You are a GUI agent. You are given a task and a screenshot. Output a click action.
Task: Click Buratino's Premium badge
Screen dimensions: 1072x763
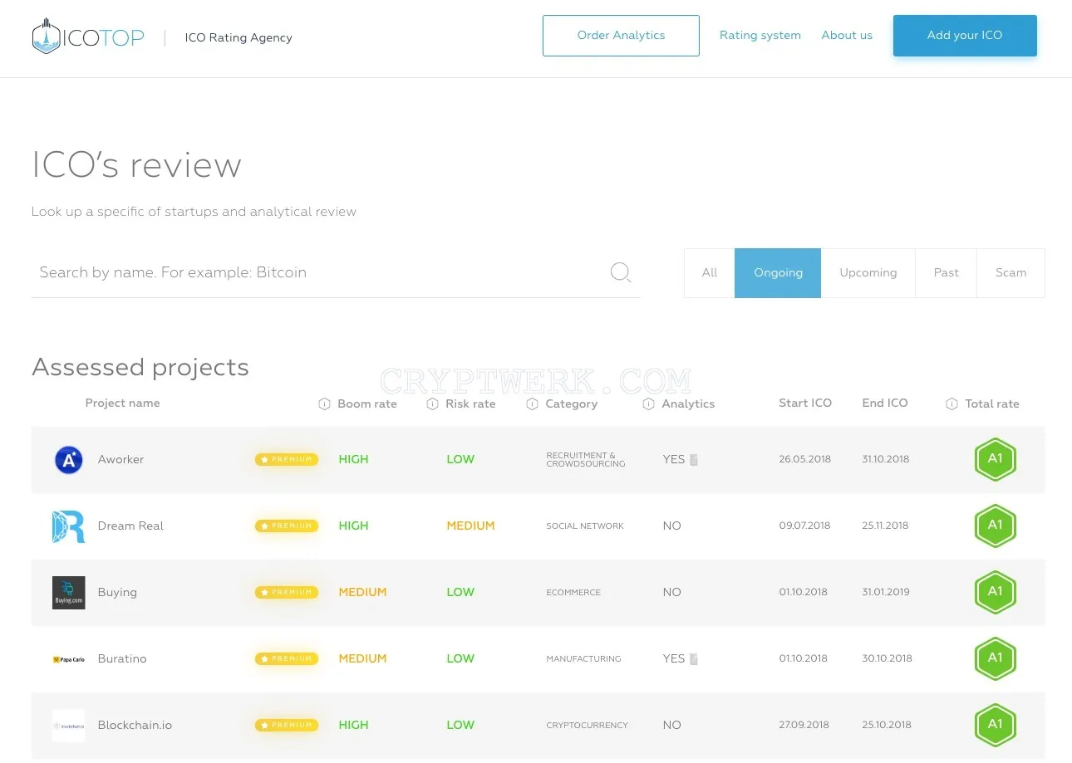(x=287, y=658)
